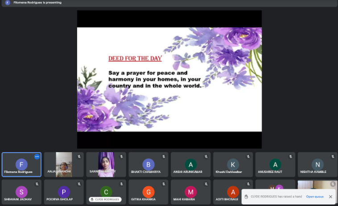Select Mahi Kabaria participant tile
The height and width of the screenshot is (206, 338).
point(190,192)
